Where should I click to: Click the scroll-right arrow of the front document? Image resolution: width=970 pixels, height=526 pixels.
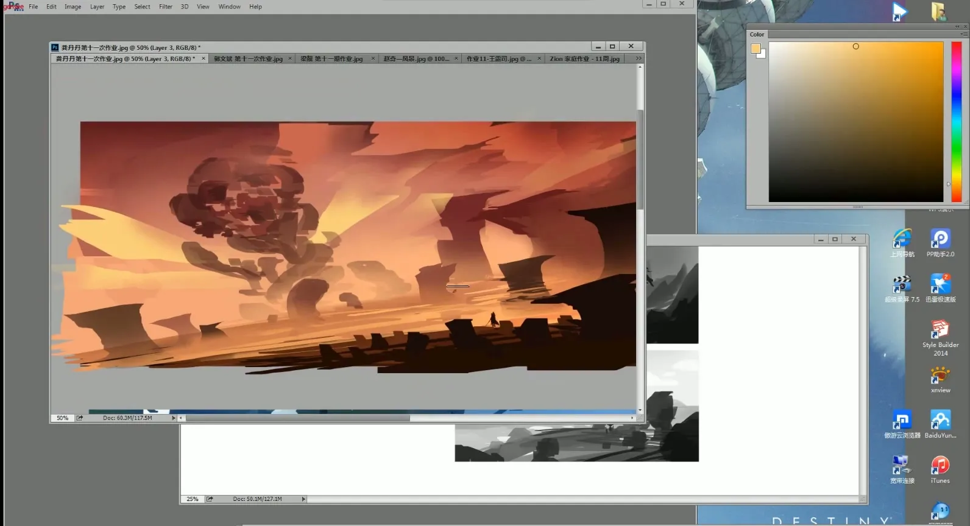point(632,418)
